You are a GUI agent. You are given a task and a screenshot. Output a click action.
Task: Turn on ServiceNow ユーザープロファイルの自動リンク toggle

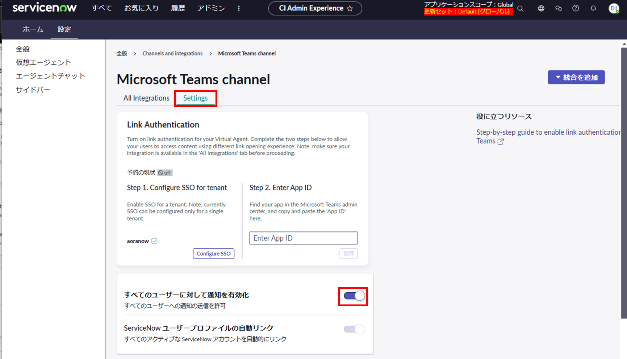[x=354, y=329]
